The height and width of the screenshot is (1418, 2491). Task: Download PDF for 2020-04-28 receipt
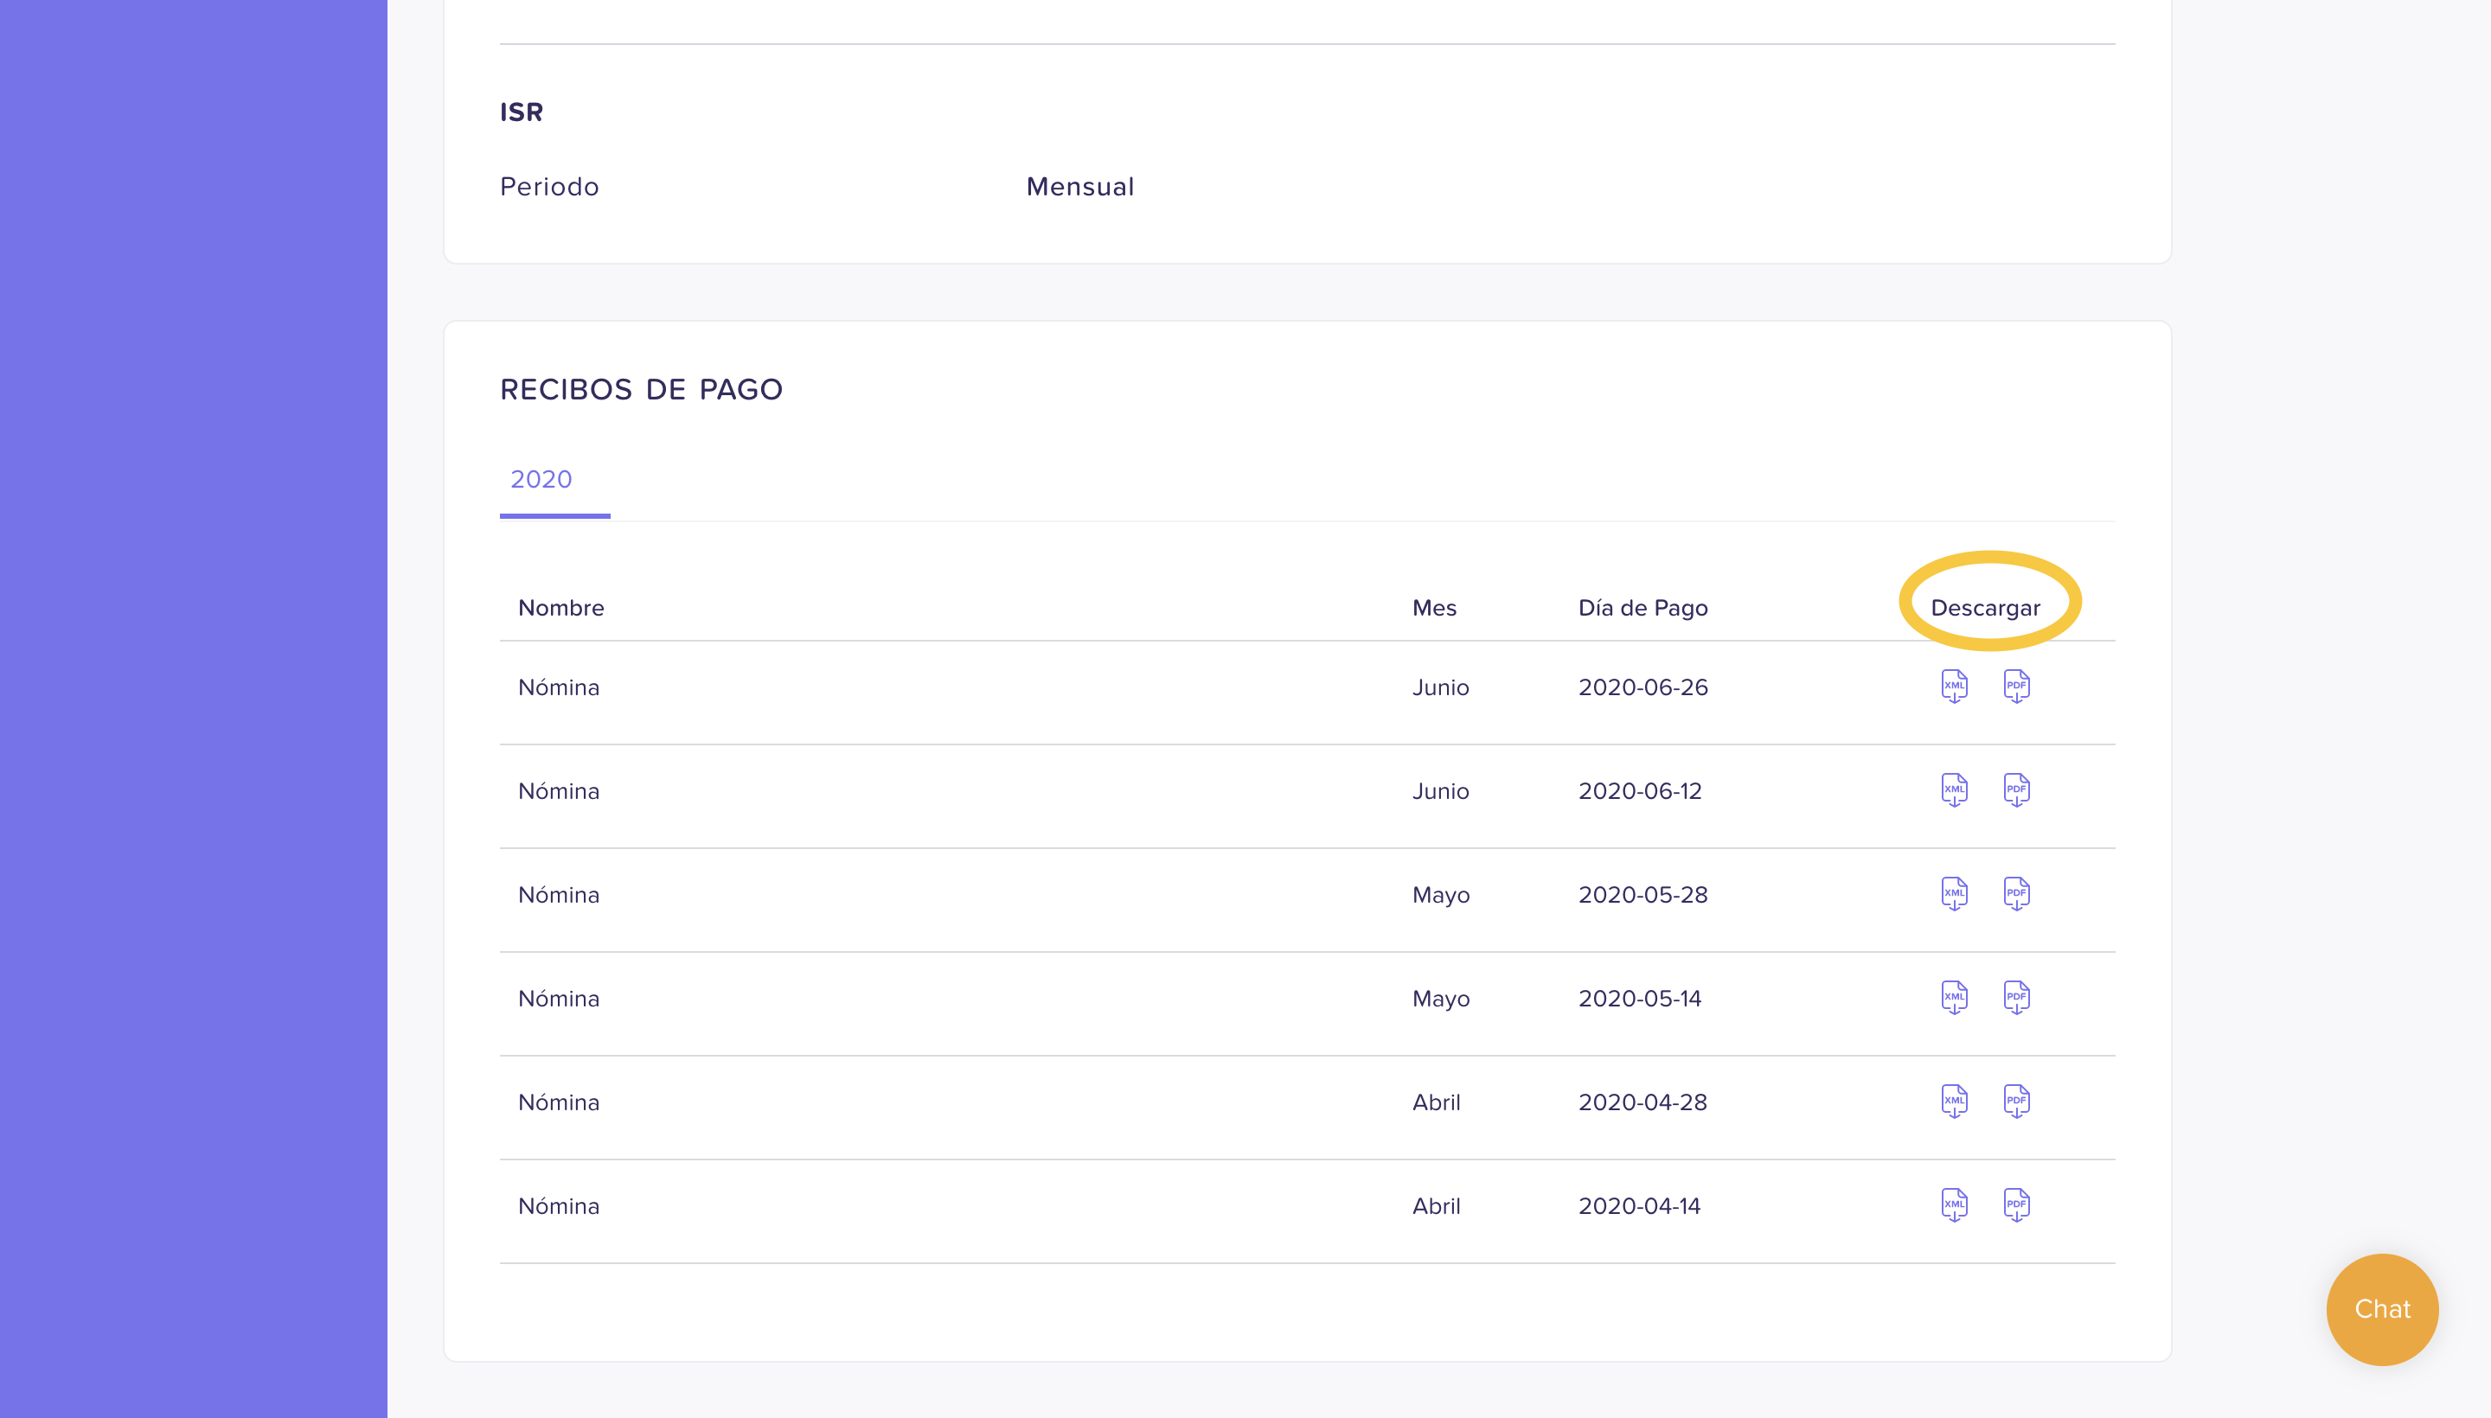pyautogui.click(x=2016, y=1102)
